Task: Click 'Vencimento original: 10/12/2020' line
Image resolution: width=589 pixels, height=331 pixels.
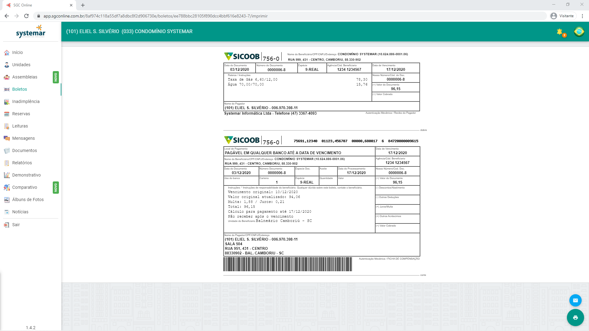Action: tap(263, 192)
